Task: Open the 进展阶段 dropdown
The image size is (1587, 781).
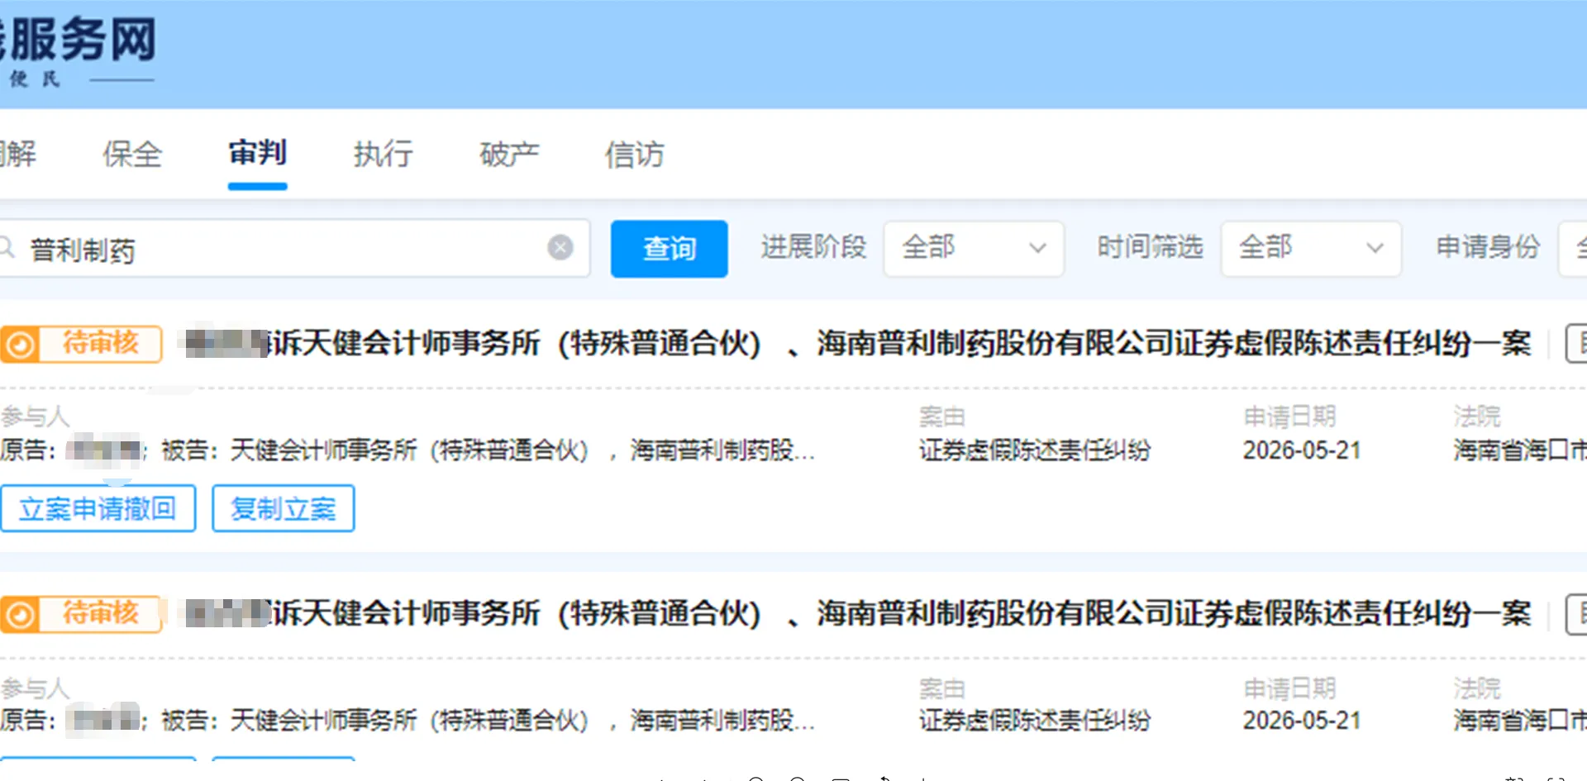Action: (x=973, y=248)
